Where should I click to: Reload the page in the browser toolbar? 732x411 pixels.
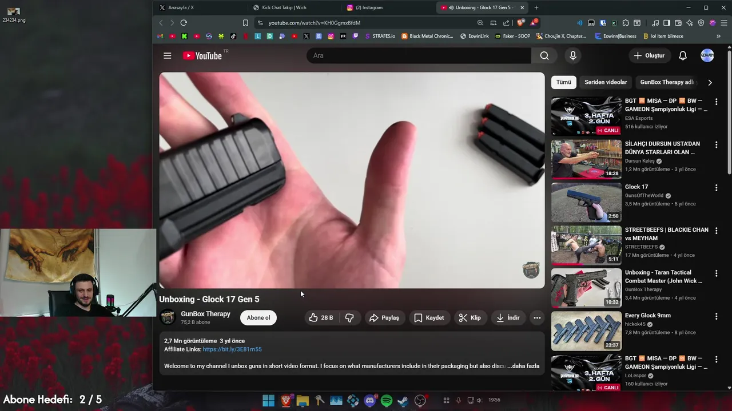point(184,23)
